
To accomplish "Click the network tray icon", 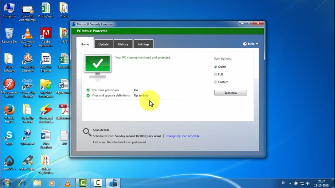I will (x=302, y=183).
